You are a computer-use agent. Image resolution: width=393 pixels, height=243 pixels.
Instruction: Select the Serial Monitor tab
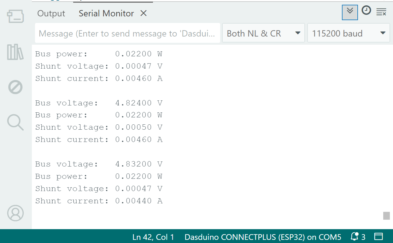[106, 14]
